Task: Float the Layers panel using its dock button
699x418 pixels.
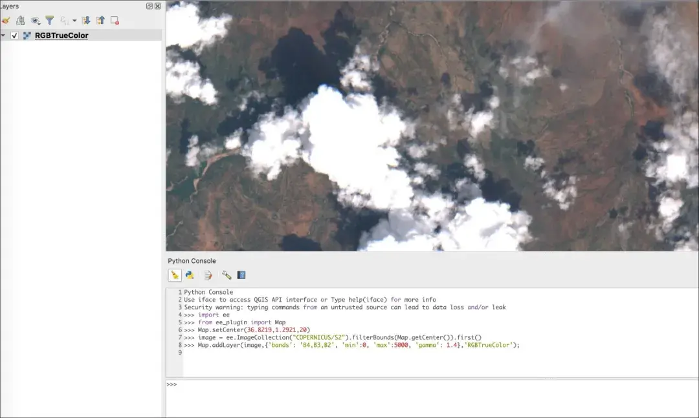Action: point(150,6)
